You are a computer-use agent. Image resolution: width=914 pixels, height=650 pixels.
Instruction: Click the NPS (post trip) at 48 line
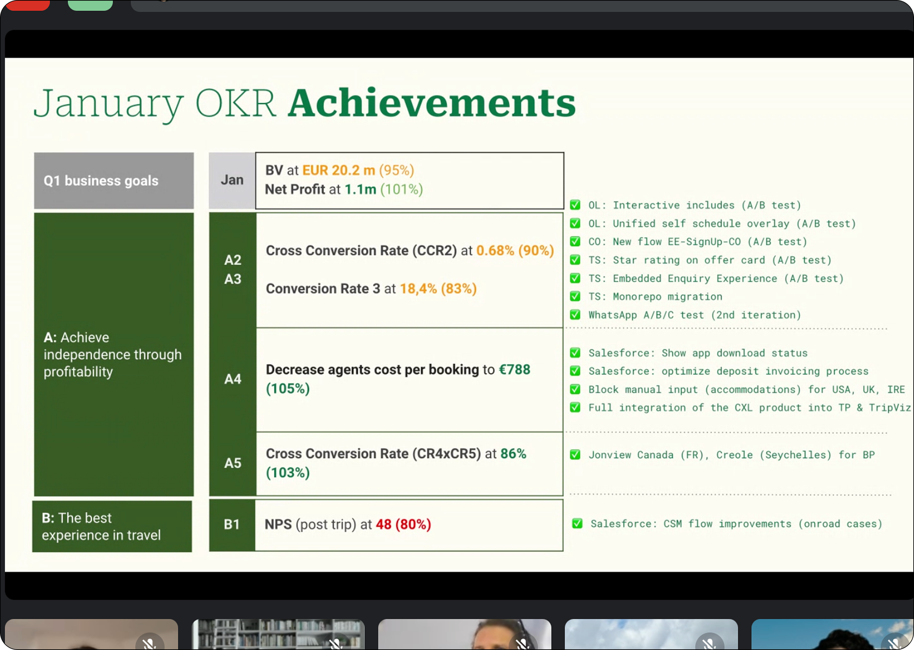tap(348, 524)
